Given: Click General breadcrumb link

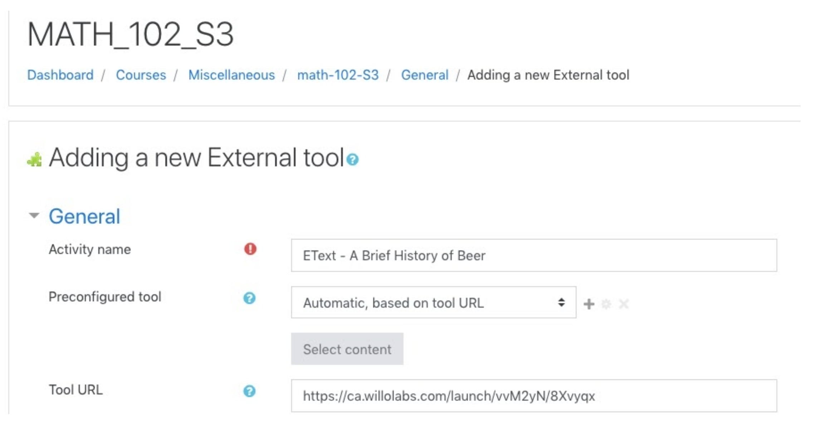Looking at the screenshot, I should [425, 75].
